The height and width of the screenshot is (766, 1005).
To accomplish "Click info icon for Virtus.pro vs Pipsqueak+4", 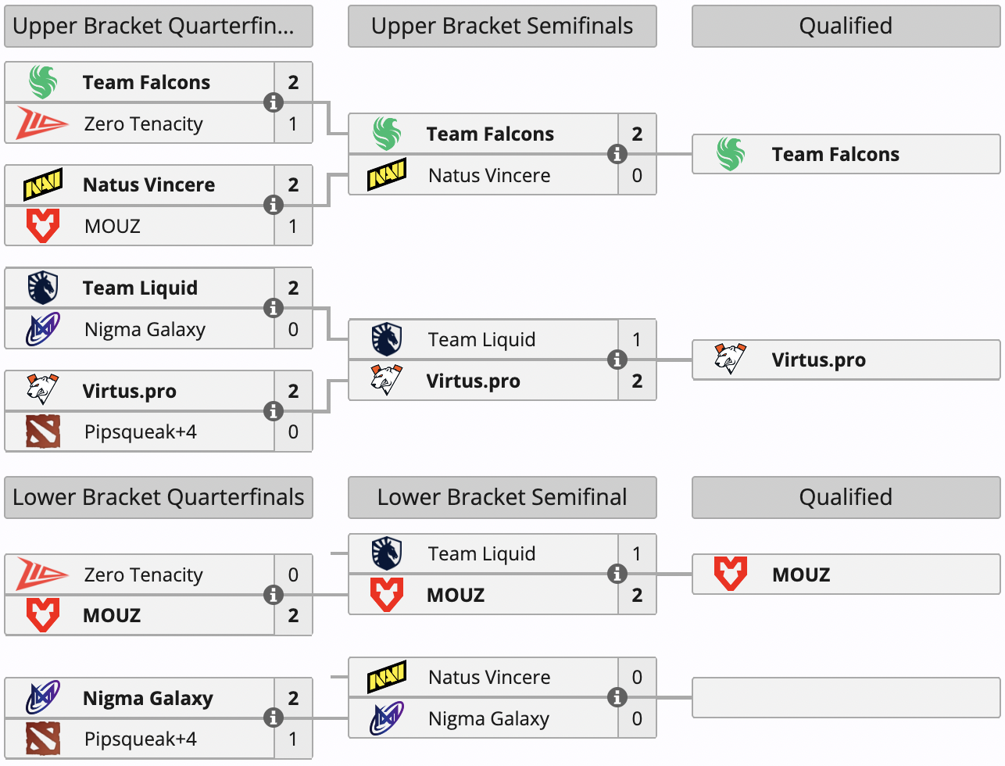I will [273, 411].
